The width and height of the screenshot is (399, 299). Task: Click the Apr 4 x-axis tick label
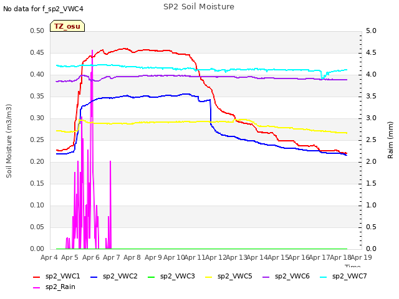[49, 257]
